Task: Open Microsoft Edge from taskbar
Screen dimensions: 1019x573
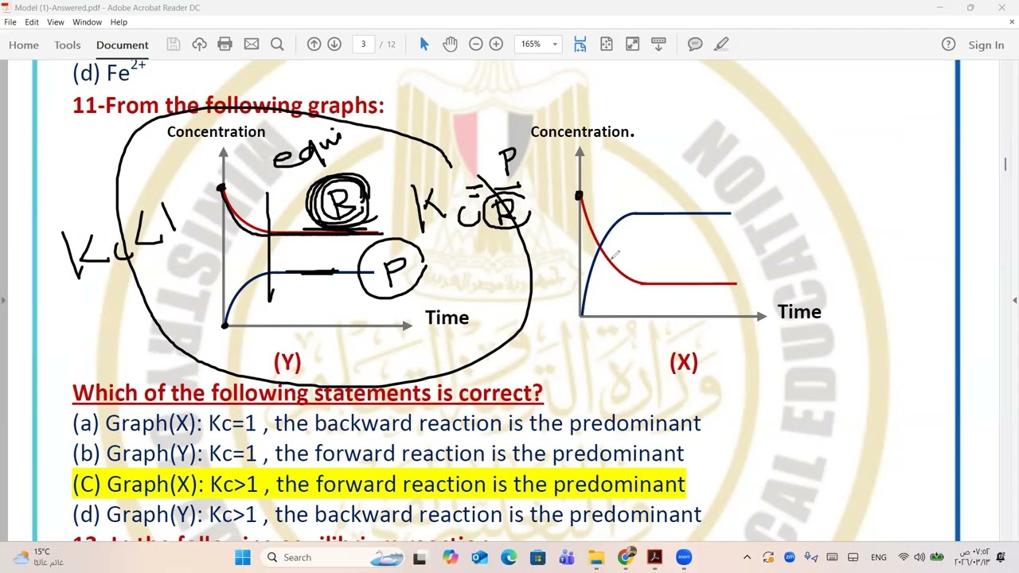Action: (509, 557)
